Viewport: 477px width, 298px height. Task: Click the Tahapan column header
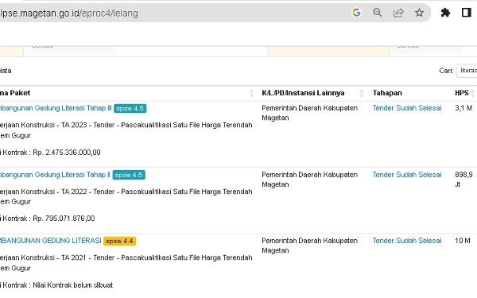tap(387, 93)
